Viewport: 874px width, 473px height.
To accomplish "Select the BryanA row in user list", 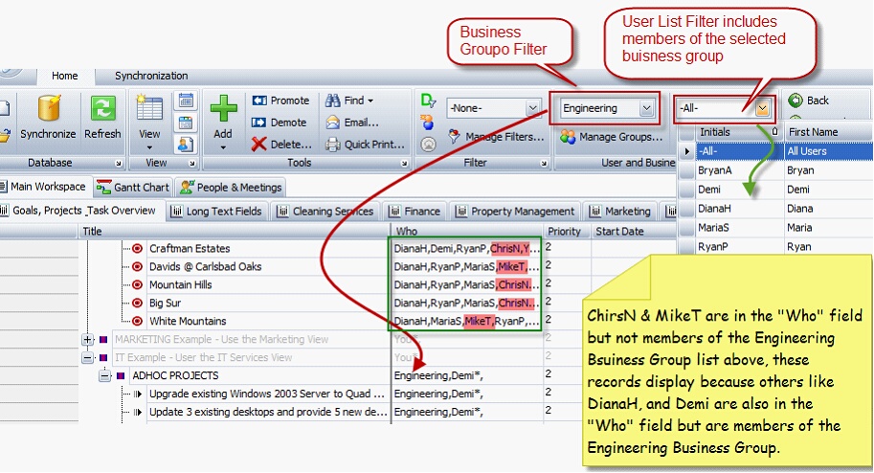I will pyautogui.click(x=776, y=170).
